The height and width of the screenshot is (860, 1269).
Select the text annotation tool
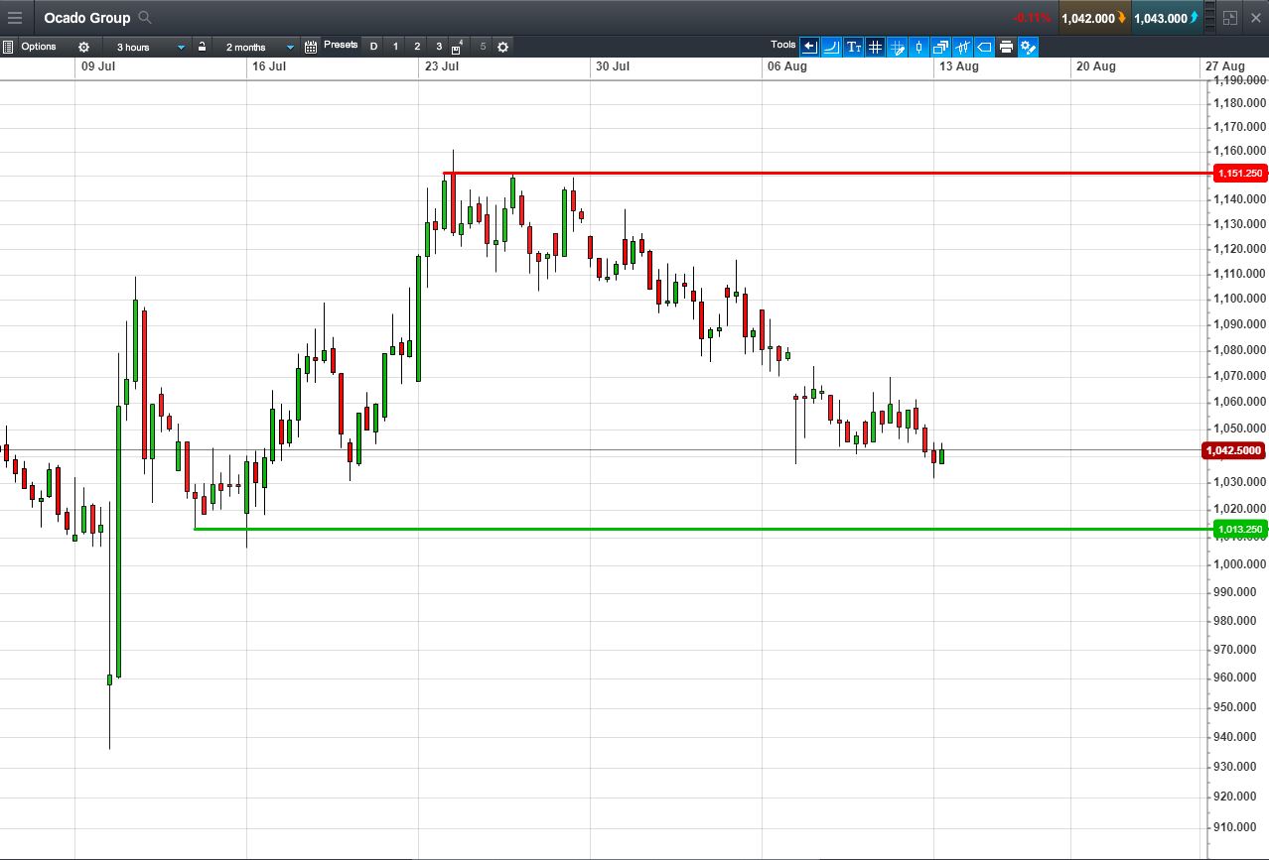pos(853,47)
